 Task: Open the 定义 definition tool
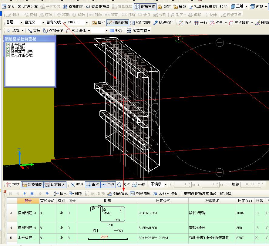8,7
